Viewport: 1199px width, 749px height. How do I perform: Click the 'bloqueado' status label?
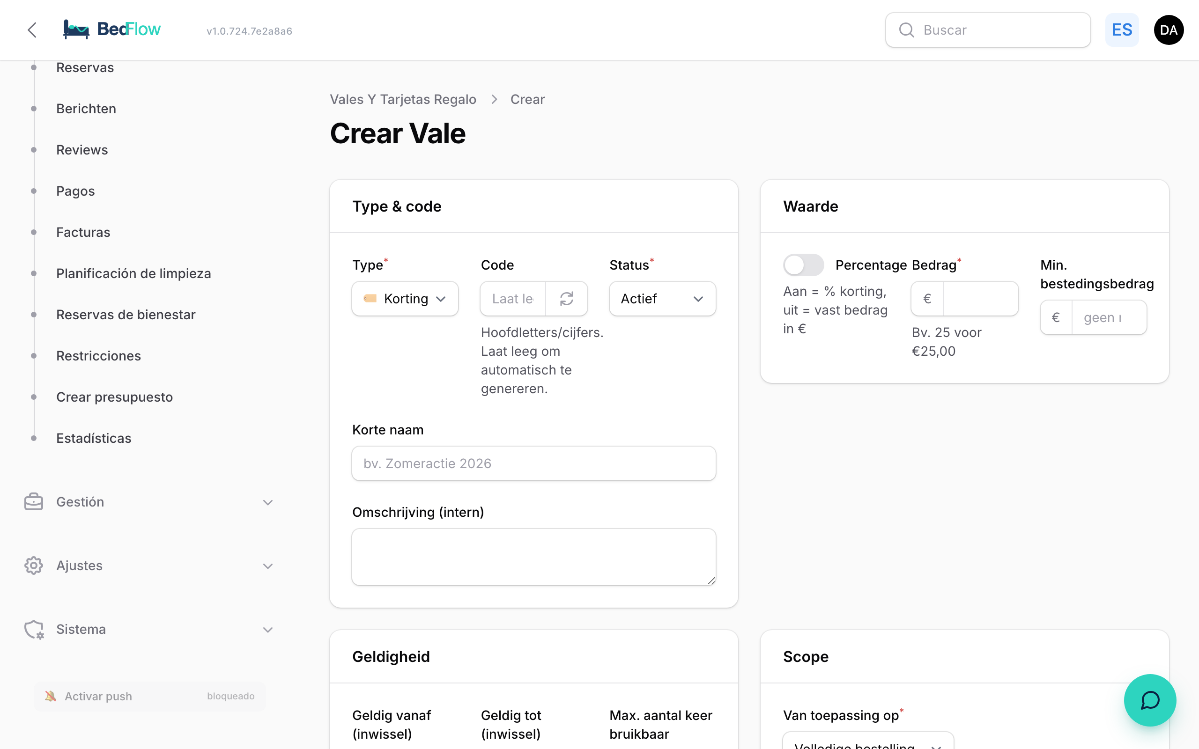point(230,696)
